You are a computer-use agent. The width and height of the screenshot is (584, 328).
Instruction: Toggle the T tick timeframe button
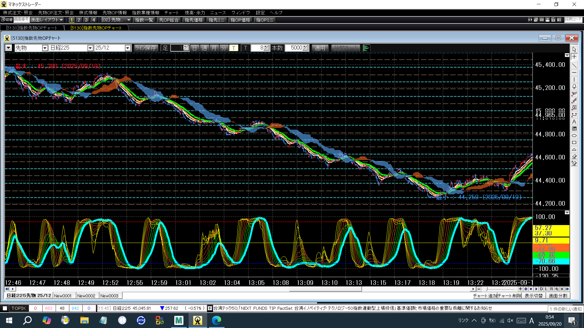click(x=233, y=48)
